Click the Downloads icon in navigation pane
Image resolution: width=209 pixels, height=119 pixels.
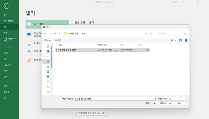point(48,66)
